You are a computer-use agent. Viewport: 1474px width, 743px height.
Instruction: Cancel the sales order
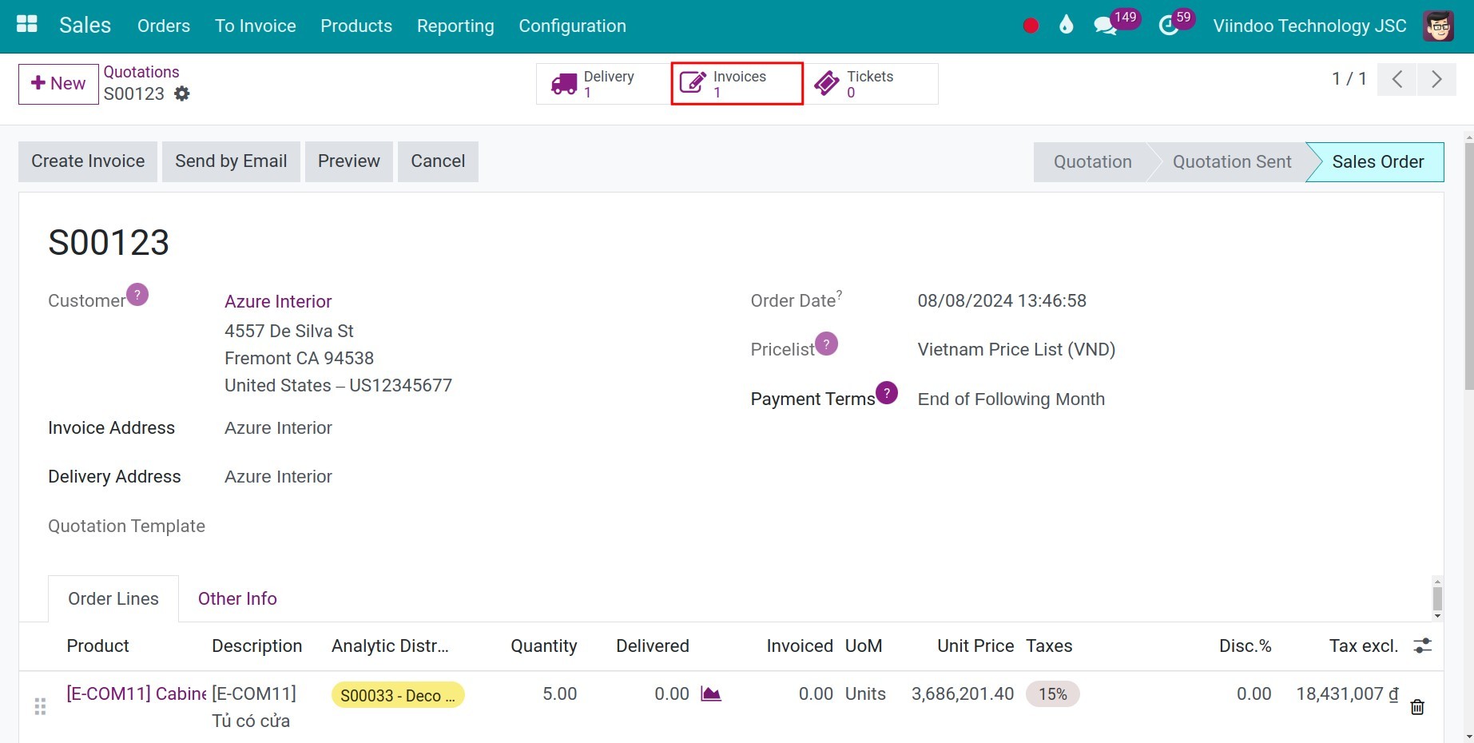pyautogui.click(x=438, y=161)
